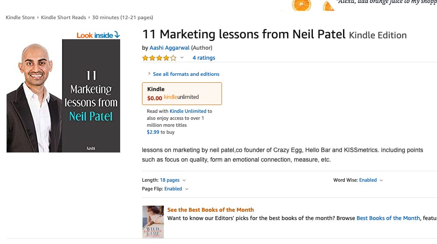Image resolution: width=437 pixels, height=244 pixels.
Task: Click the book cover image
Action: tap(63, 95)
